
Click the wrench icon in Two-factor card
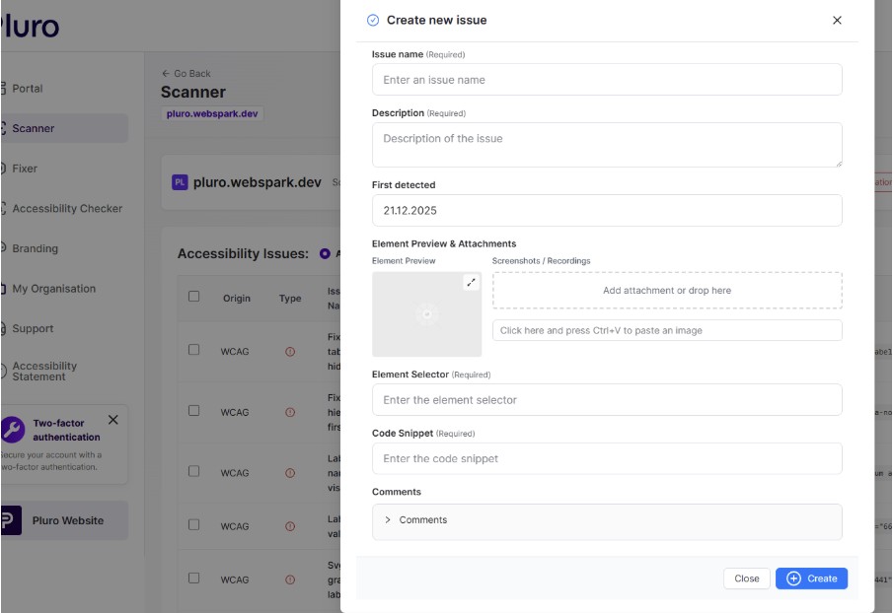pyautogui.click(x=13, y=430)
